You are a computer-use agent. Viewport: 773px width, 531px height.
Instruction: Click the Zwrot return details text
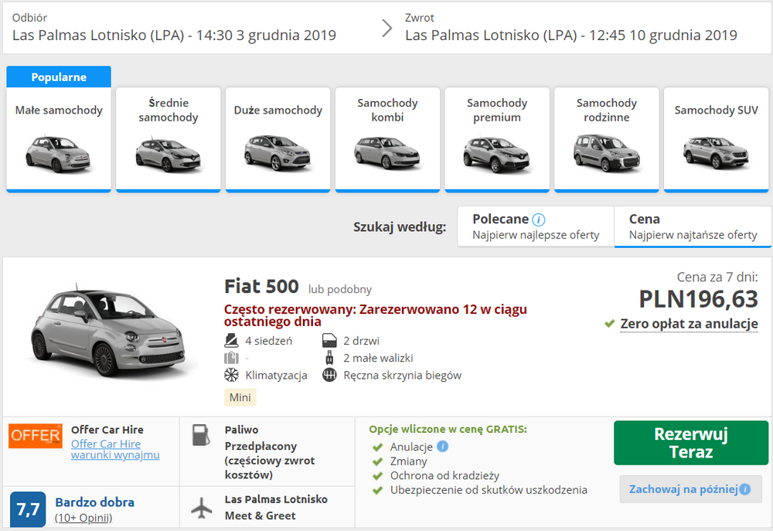(571, 35)
